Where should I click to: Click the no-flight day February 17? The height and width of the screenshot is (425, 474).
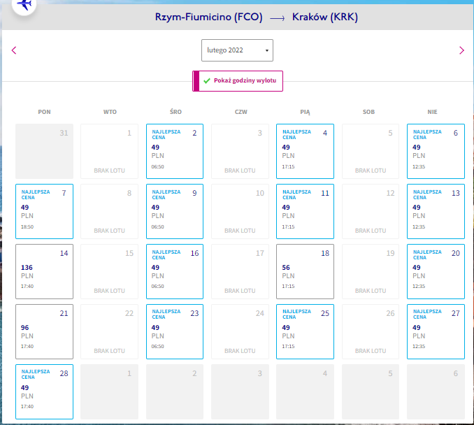tap(240, 271)
